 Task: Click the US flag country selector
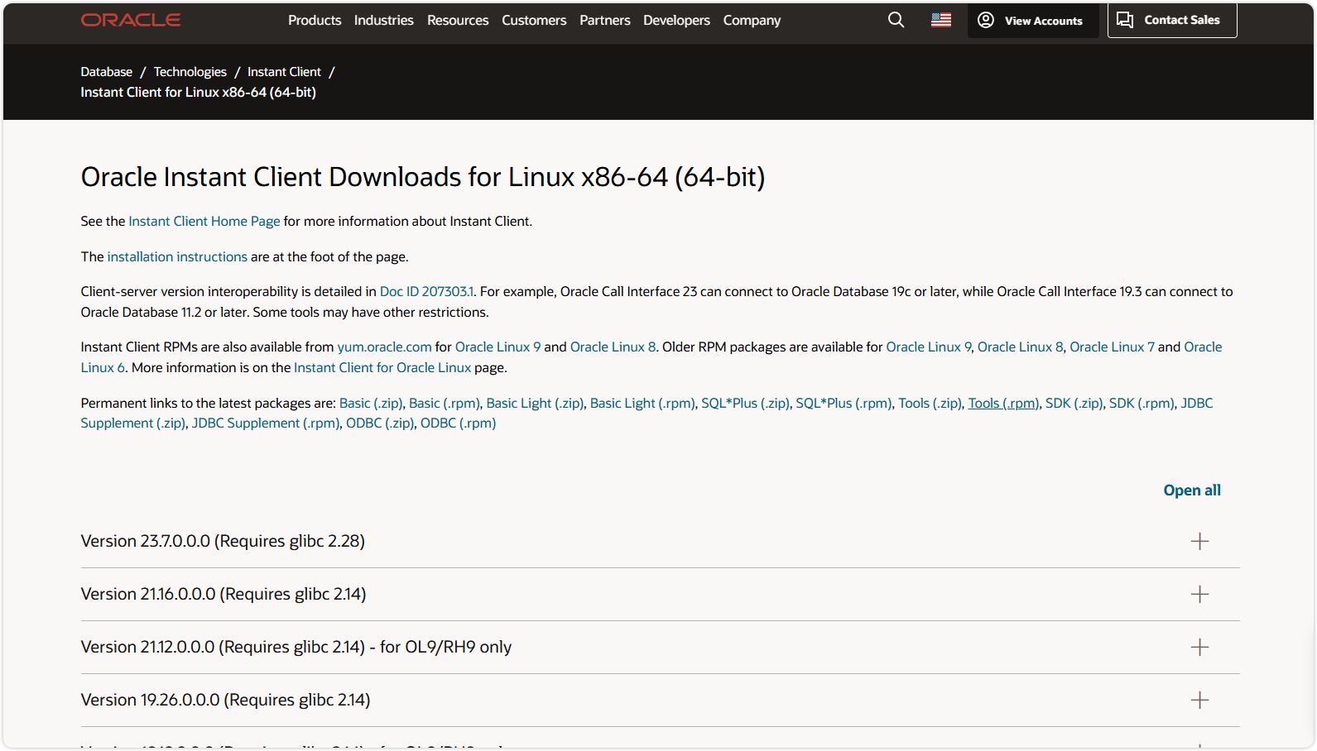pos(941,20)
